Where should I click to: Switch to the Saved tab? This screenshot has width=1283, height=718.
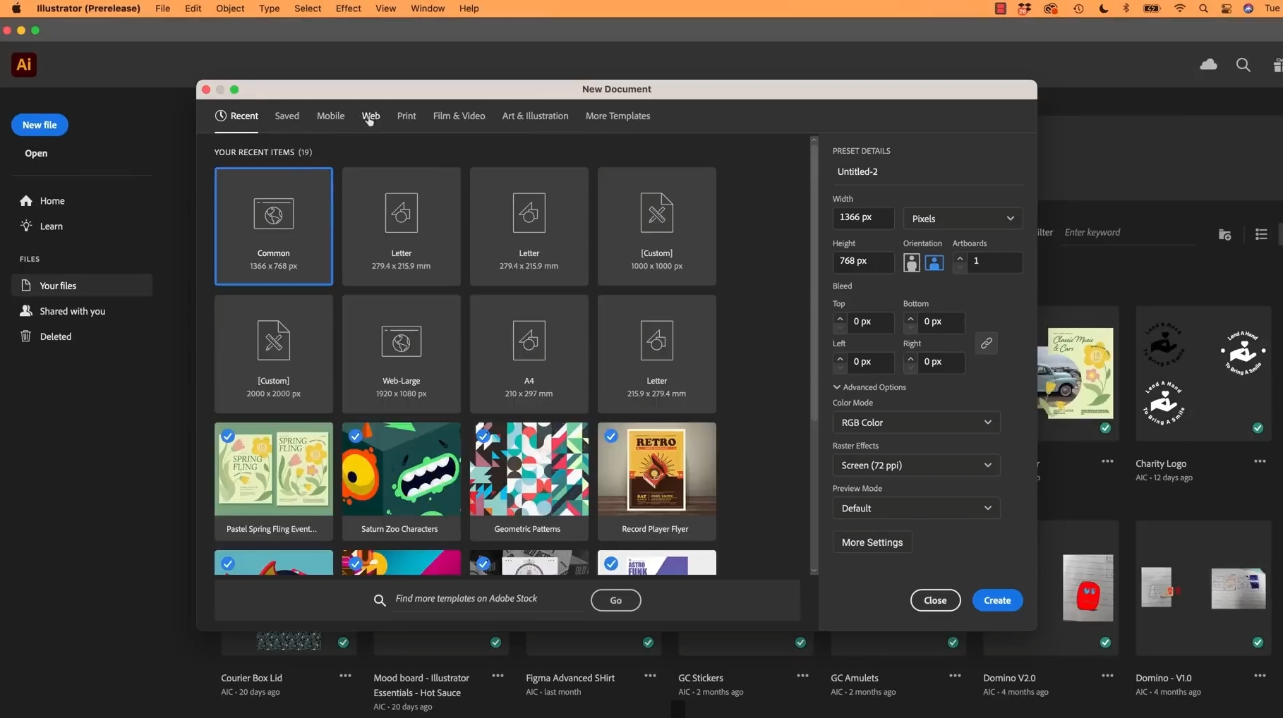coord(287,116)
